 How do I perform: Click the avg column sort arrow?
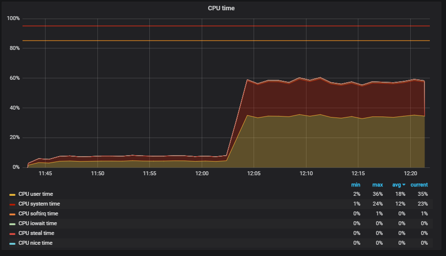pos(403,185)
